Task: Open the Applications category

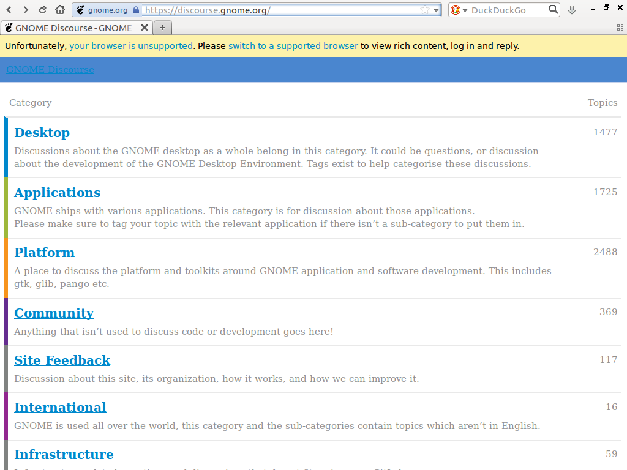Action: click(x=57, y=193)
